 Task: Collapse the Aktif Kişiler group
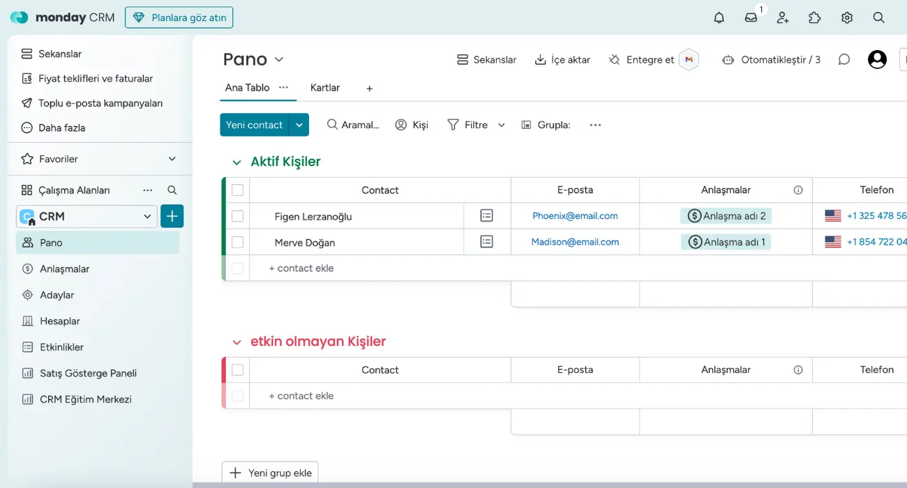237,162
